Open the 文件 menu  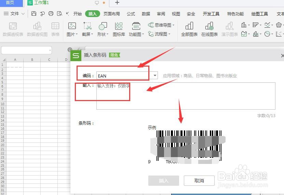14,14
